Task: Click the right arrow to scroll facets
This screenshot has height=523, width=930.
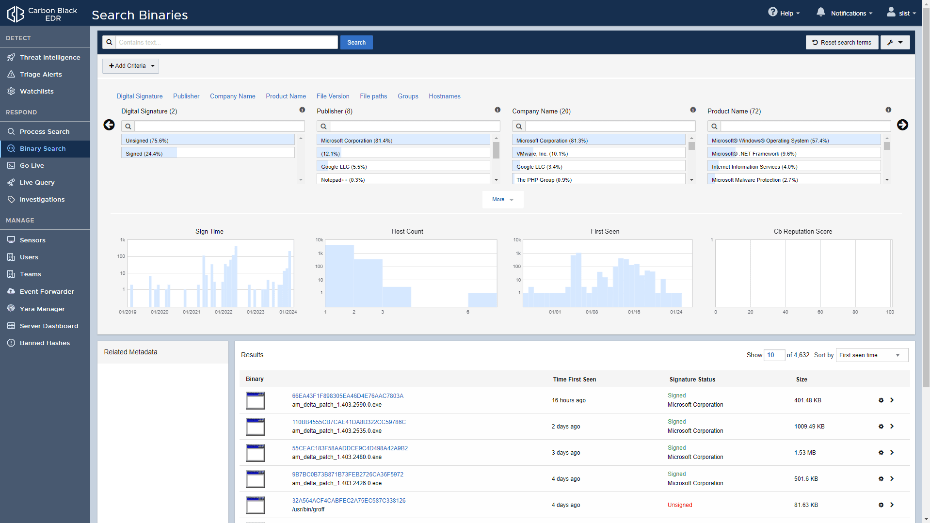Action: coord(902,125)
